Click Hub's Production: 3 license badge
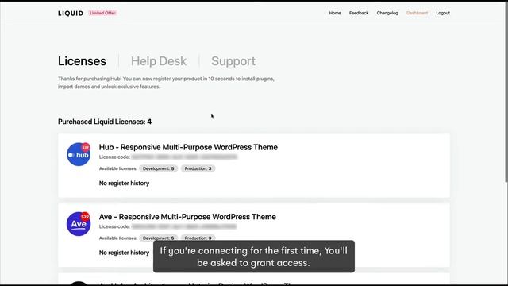This screenshot has width=508, height=286. 198,168
